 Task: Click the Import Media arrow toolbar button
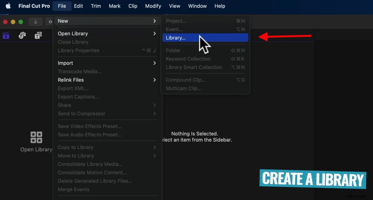pyautogui.click(x=36, y=22)
